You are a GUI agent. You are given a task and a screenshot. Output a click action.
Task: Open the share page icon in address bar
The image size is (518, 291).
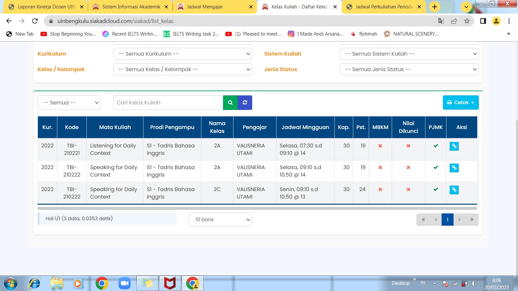click(x=454, y=21)
